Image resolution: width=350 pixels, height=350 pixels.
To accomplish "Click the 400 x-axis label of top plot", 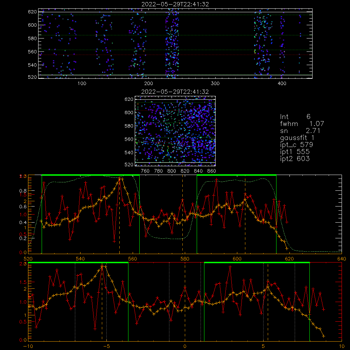I will pos(282,84).
